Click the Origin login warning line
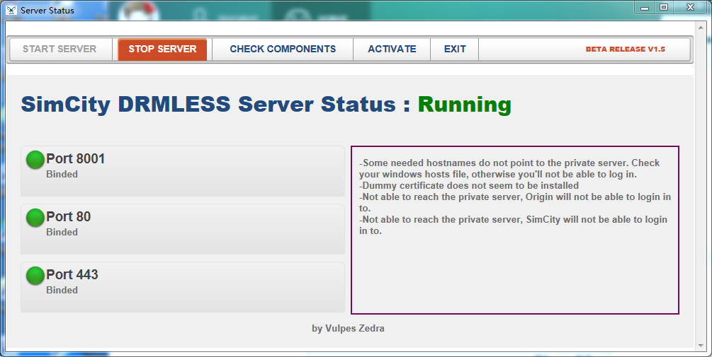712x357 pixels. tap(515, 202)
